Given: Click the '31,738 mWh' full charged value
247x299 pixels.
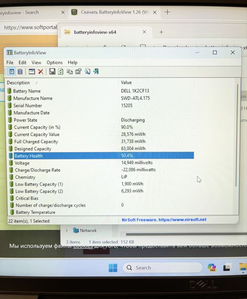Looking at the screenshot, I should pos(133,141).
